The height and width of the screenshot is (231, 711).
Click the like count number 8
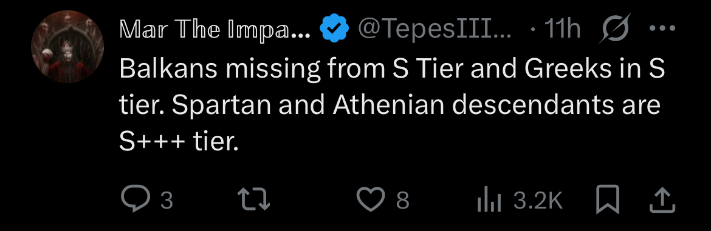[403, 200]
